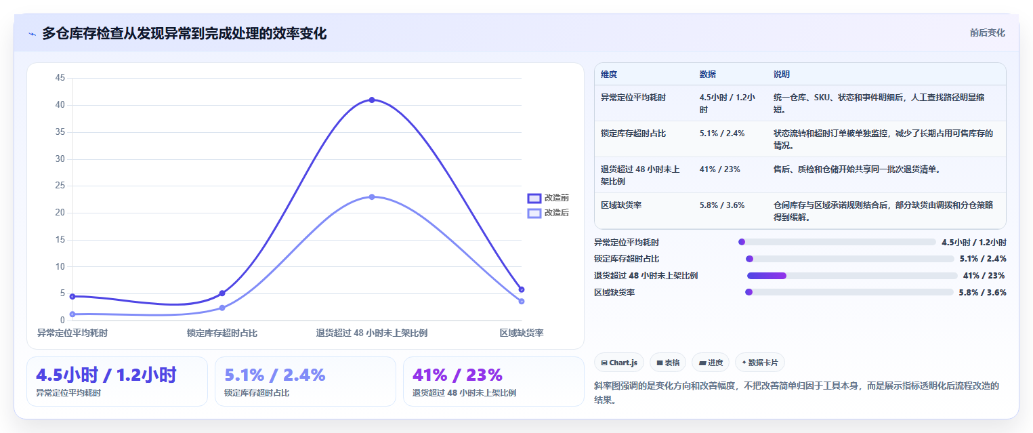Viewport: 1033px width, 433px height.
Task: Click the 改造前 legend color box
Action: [534, 198]
